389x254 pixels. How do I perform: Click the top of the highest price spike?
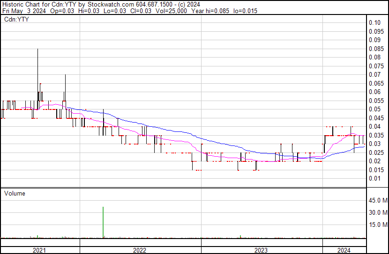coord(37,50)
